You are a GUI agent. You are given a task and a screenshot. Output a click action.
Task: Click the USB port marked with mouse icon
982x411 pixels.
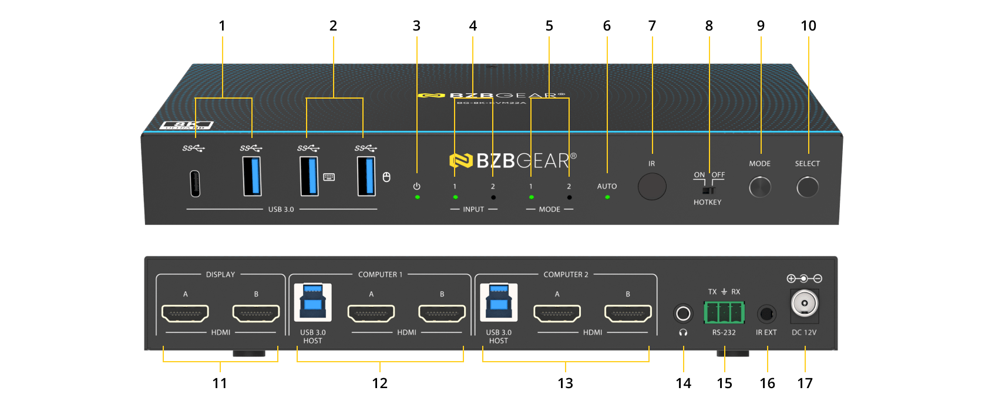point(366,176)
